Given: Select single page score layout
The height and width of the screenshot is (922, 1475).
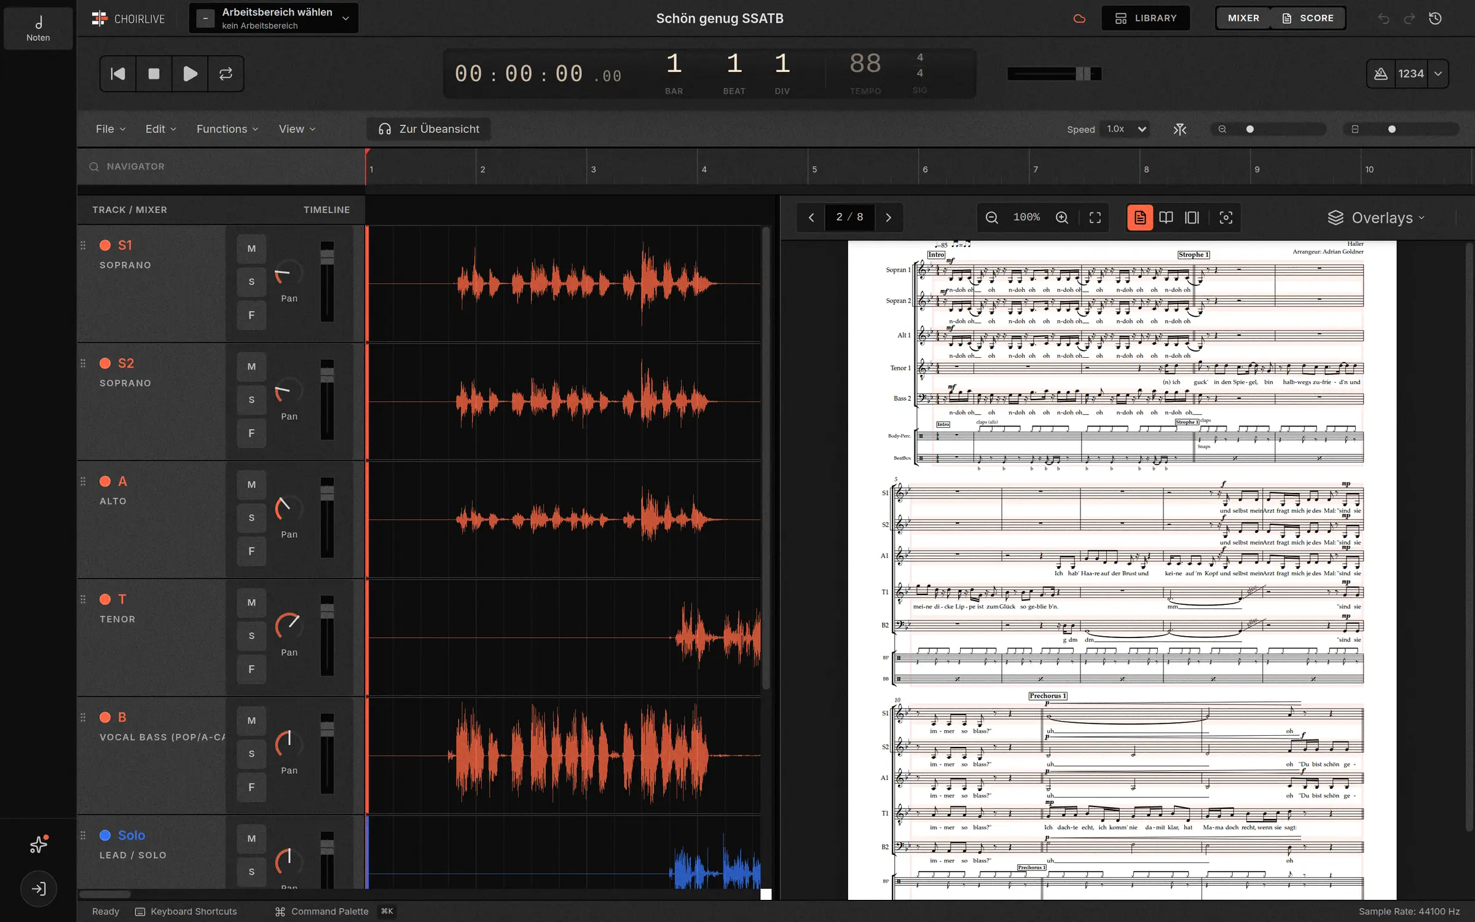Looking at the screenshot, I should tap(1140, 218).
